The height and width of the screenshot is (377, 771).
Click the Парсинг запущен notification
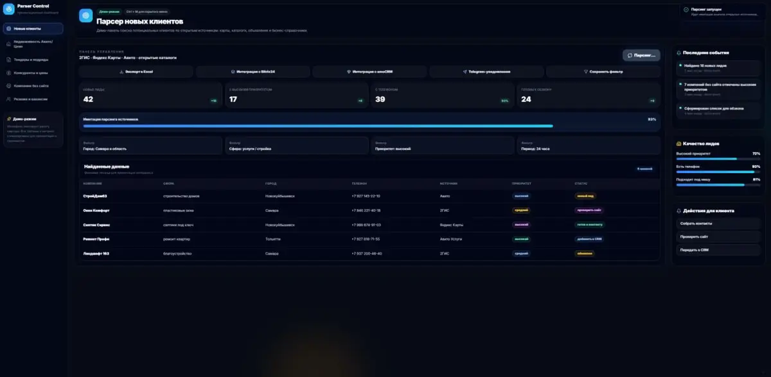coord(722,12)
